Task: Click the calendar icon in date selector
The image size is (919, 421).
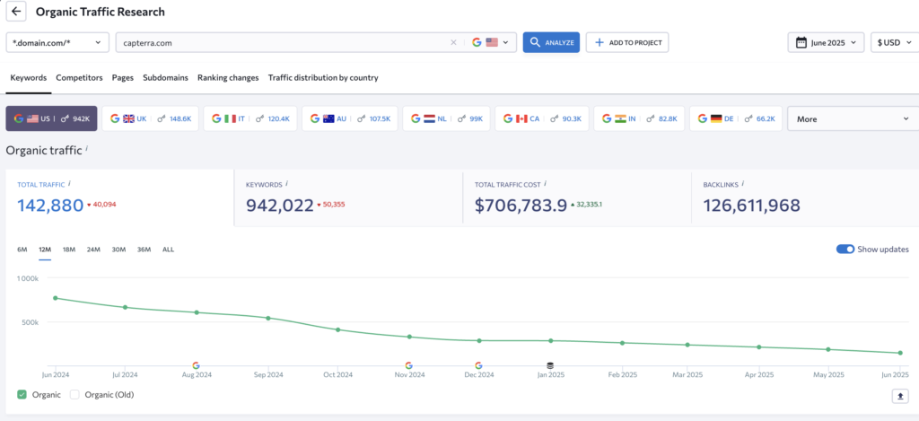Action: pos(801,42)
